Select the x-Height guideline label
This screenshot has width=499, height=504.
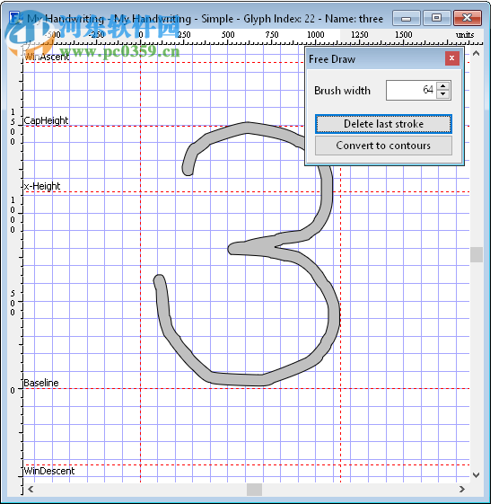tap(42, 186)
